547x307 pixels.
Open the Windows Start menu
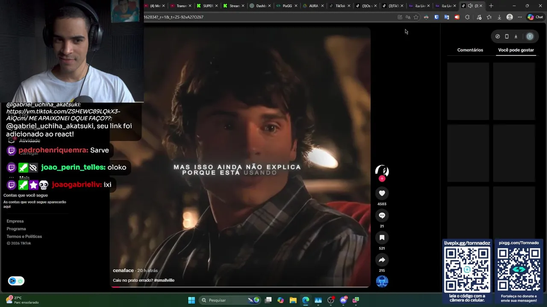(x=191, y=300)
